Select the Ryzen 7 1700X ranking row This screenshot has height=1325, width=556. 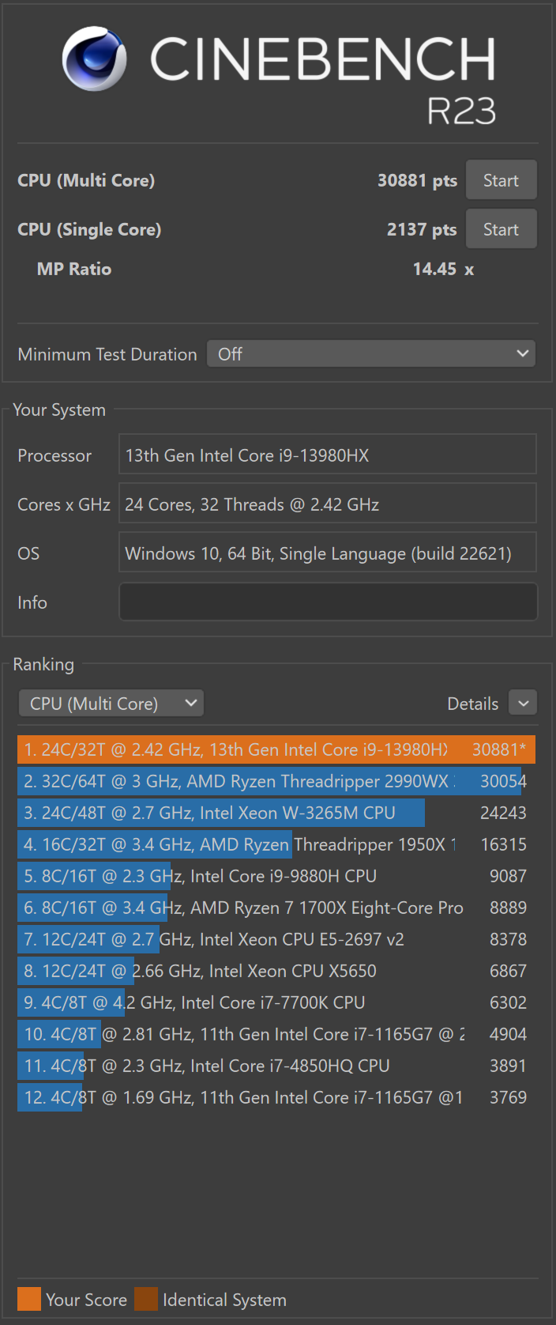[276, 908]
